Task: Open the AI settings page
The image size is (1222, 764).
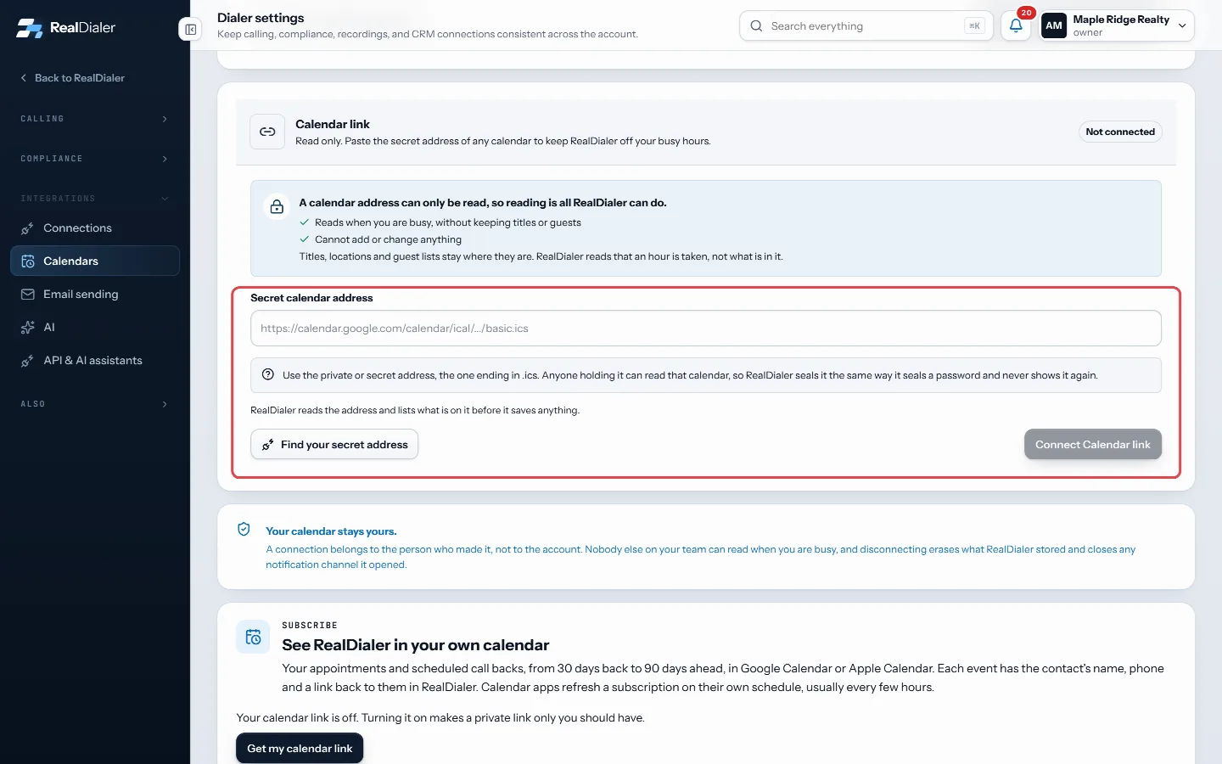Action: [x=95, y=328]
